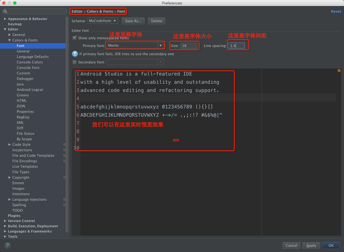This screenshot has width=344, height=252.
Task: Select Debugger color settings
Action: point(25,79)
